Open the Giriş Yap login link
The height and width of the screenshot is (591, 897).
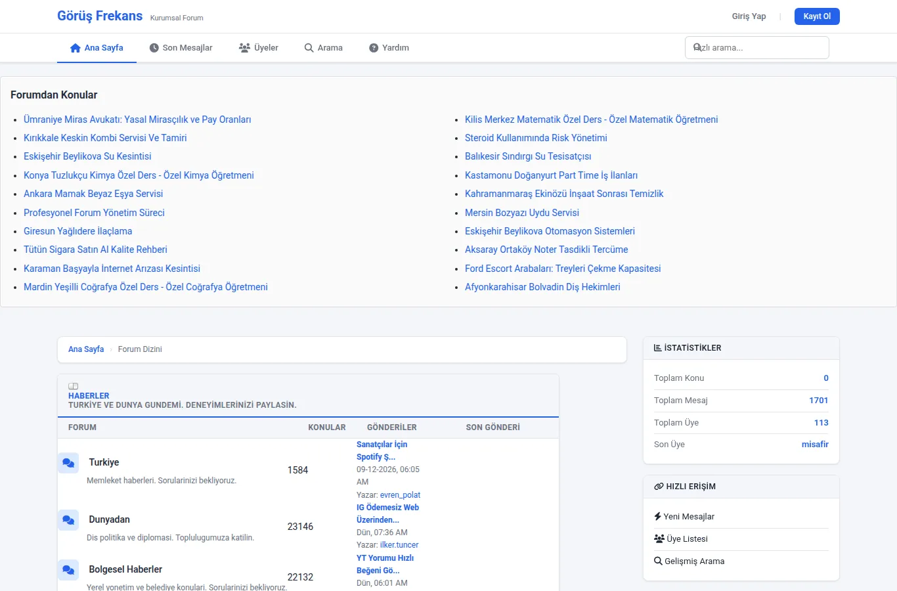pyautogui.click(x=749, y=16)
